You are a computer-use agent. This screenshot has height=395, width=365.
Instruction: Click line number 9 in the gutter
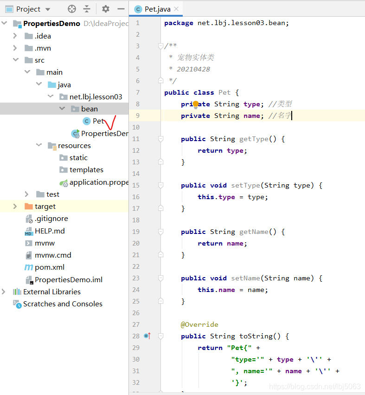point(137,116)
